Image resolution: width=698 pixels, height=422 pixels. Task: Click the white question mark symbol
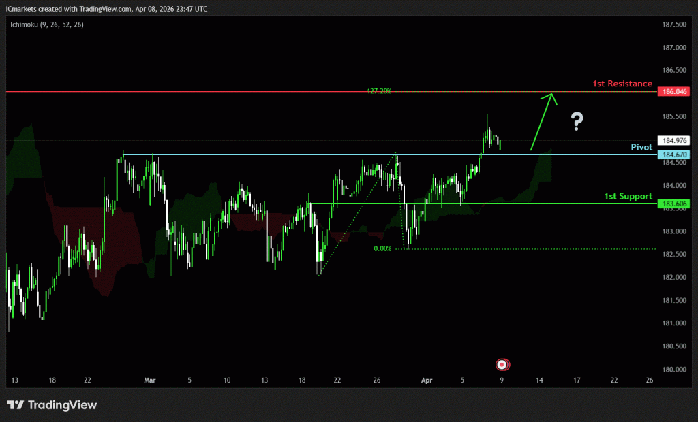[x=577, y=122]
